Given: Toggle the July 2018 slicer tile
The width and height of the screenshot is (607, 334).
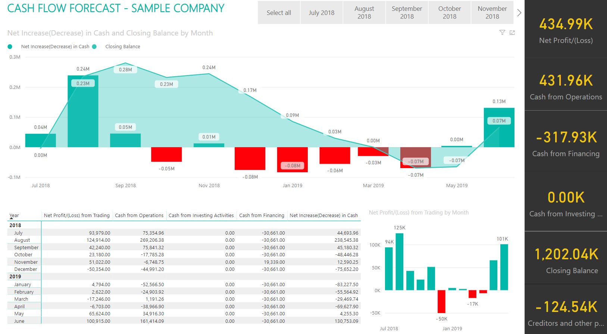Looking at the screenshot, I should (321, 13).
